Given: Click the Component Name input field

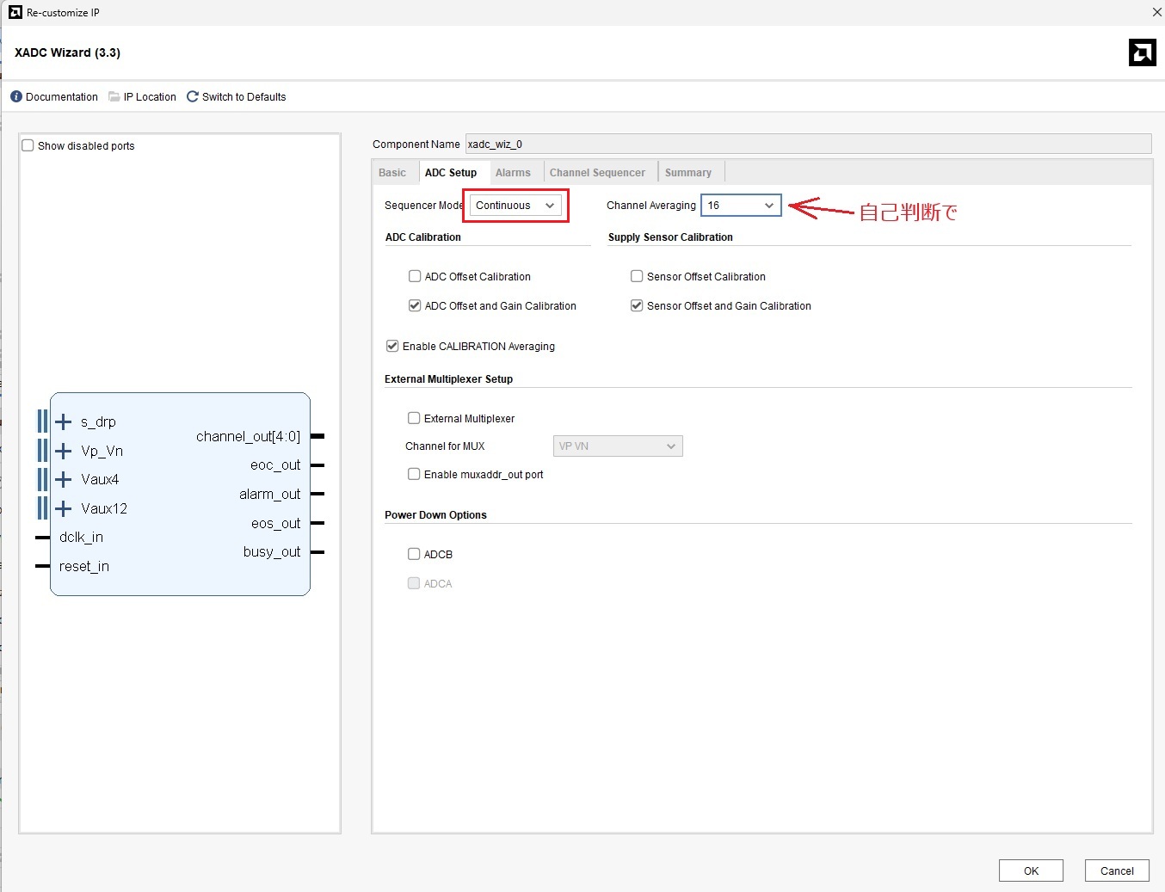Looking at the screenshot, I should point(807,145).
